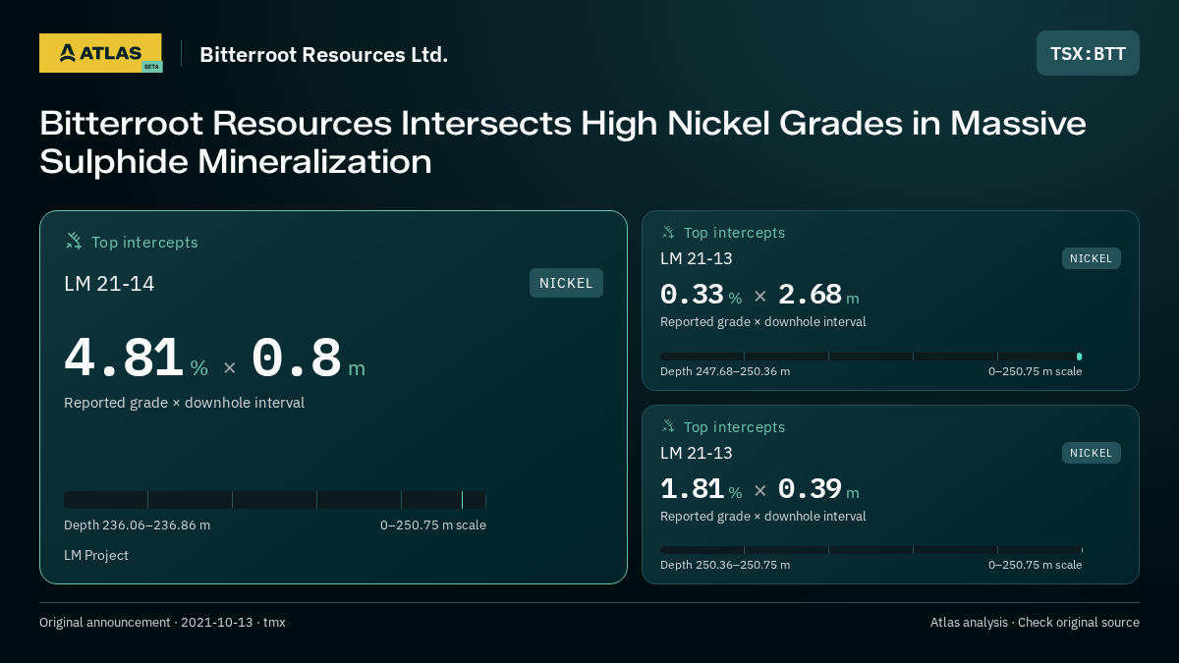Click the headline about High Nickel Grades

point(563,142)
